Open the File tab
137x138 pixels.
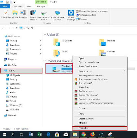[x=5, y=6]
